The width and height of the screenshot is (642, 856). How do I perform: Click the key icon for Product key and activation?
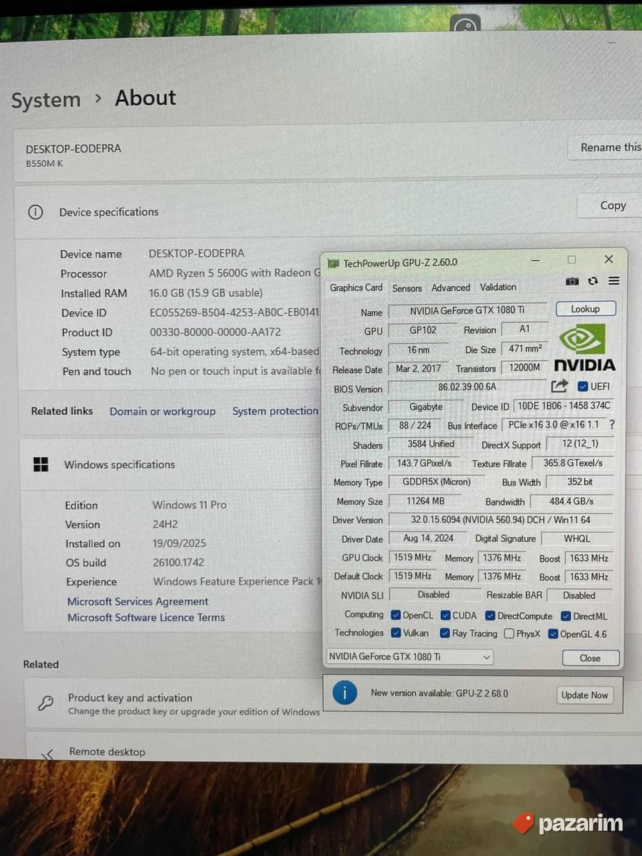click(45, 703)
